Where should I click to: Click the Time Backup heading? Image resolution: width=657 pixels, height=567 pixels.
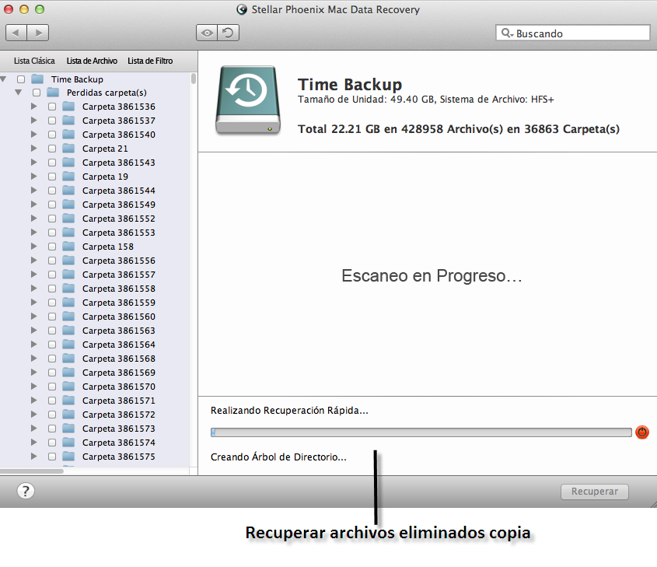(350, 85)
